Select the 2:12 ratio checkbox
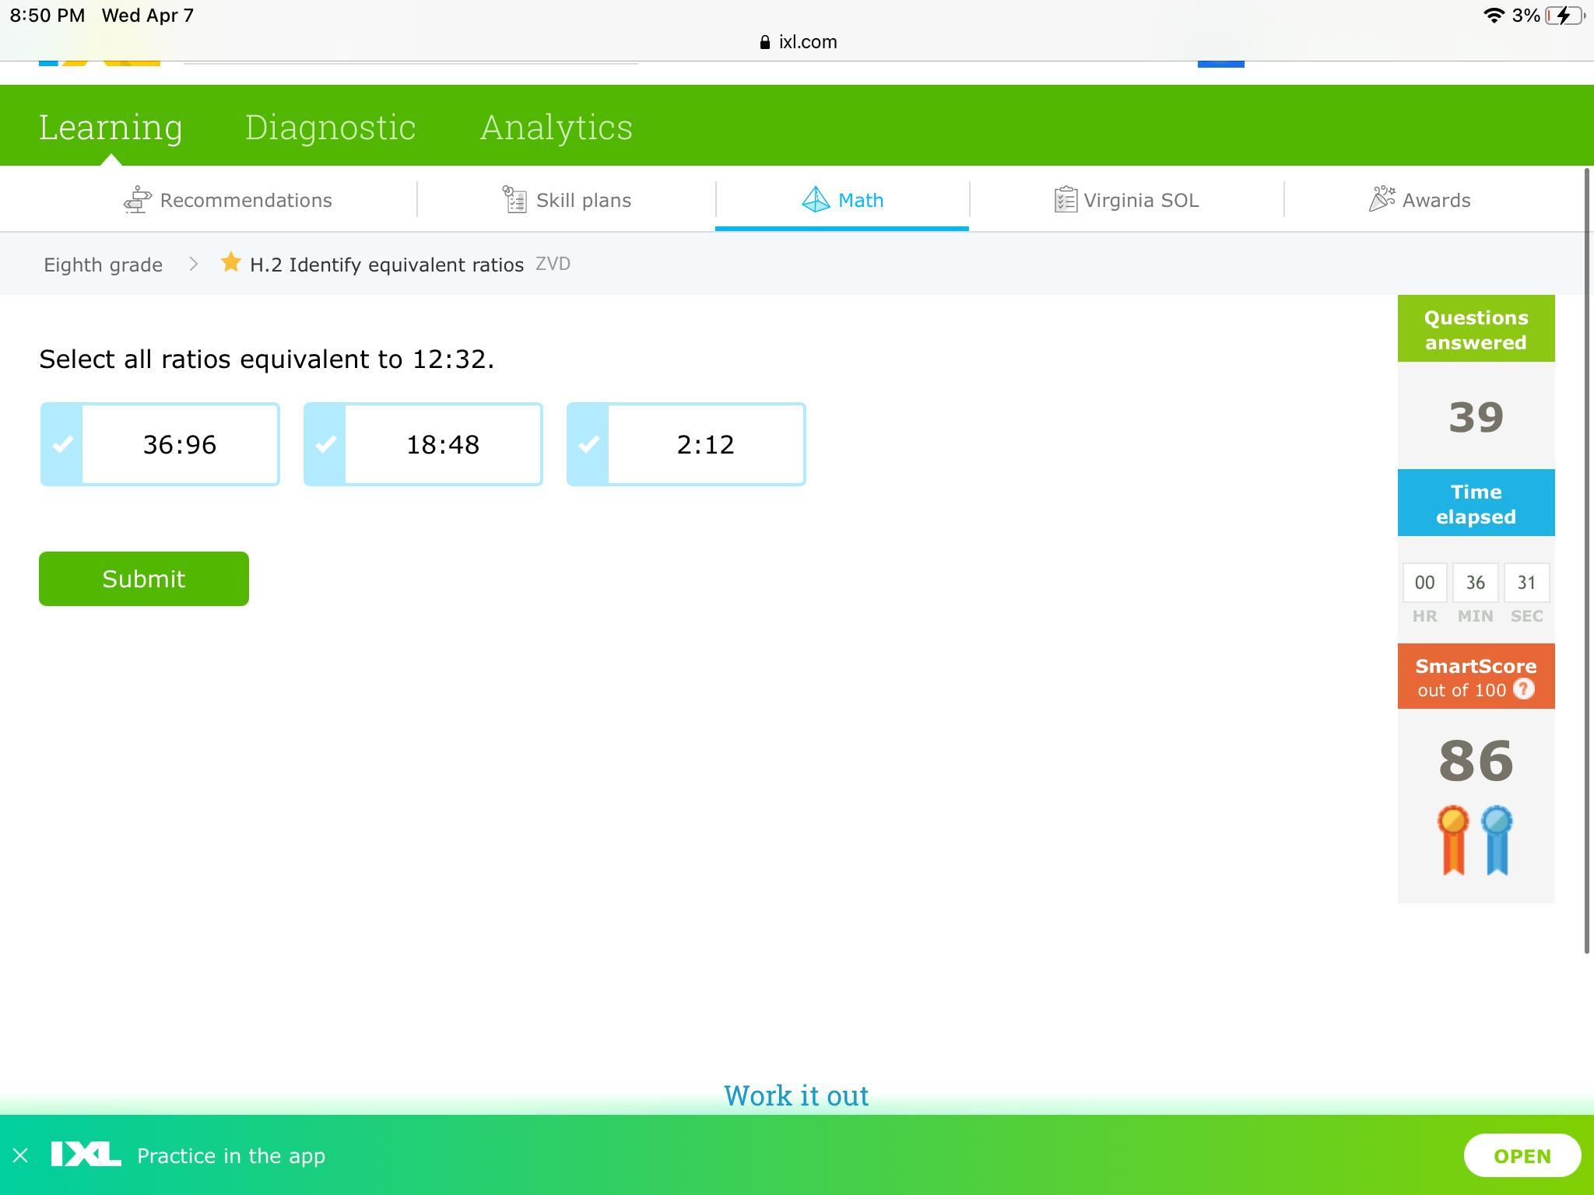 [x=589, y=444]
